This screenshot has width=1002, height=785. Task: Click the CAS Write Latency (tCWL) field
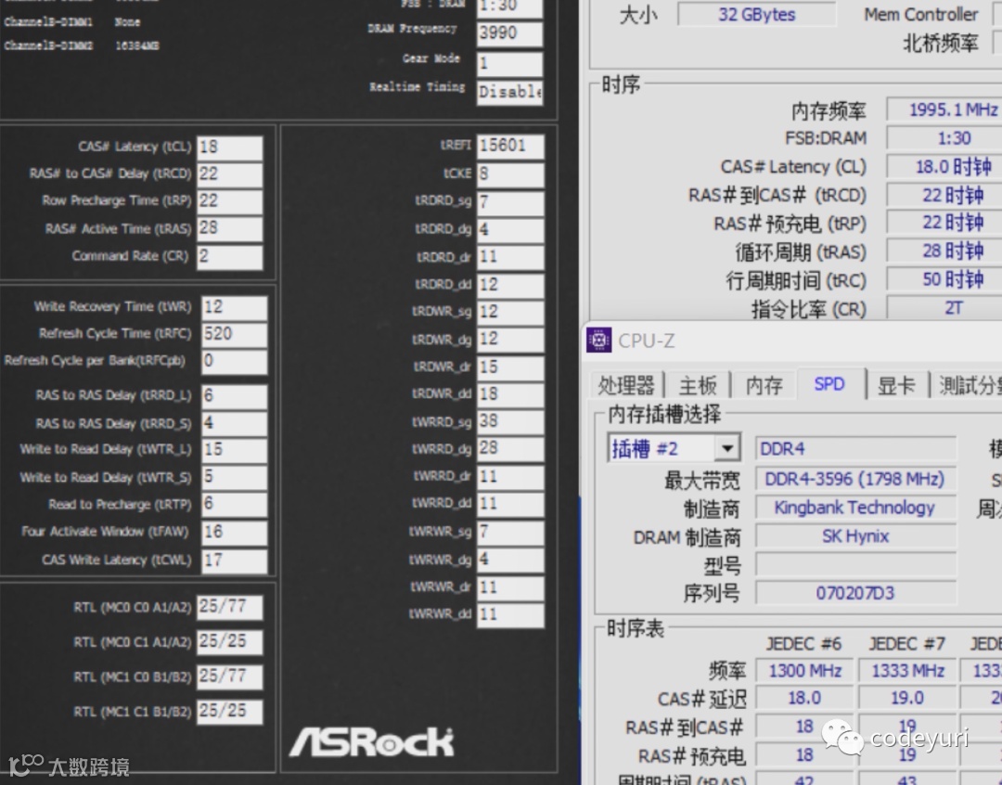tap(234, 560)
